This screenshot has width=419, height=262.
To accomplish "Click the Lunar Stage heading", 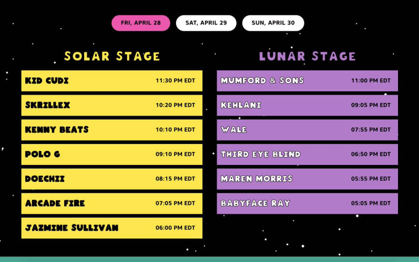I will pyautogui.click(x=307, y=56).
